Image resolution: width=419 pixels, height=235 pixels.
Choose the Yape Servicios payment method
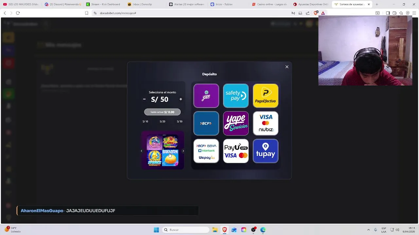(x=236, y=123)
